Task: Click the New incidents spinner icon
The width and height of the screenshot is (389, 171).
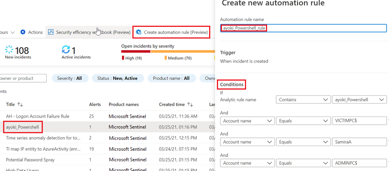Action: 9,49
